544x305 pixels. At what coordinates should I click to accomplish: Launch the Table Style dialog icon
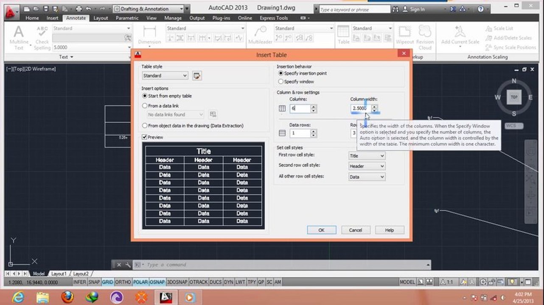pyautogui.click(x=196, y=76)
